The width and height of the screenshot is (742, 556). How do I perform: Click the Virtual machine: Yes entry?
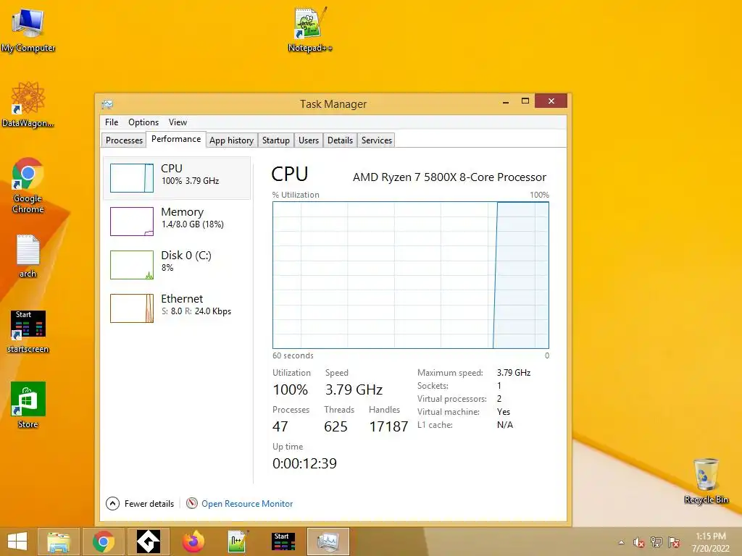[x=464, y=412]
